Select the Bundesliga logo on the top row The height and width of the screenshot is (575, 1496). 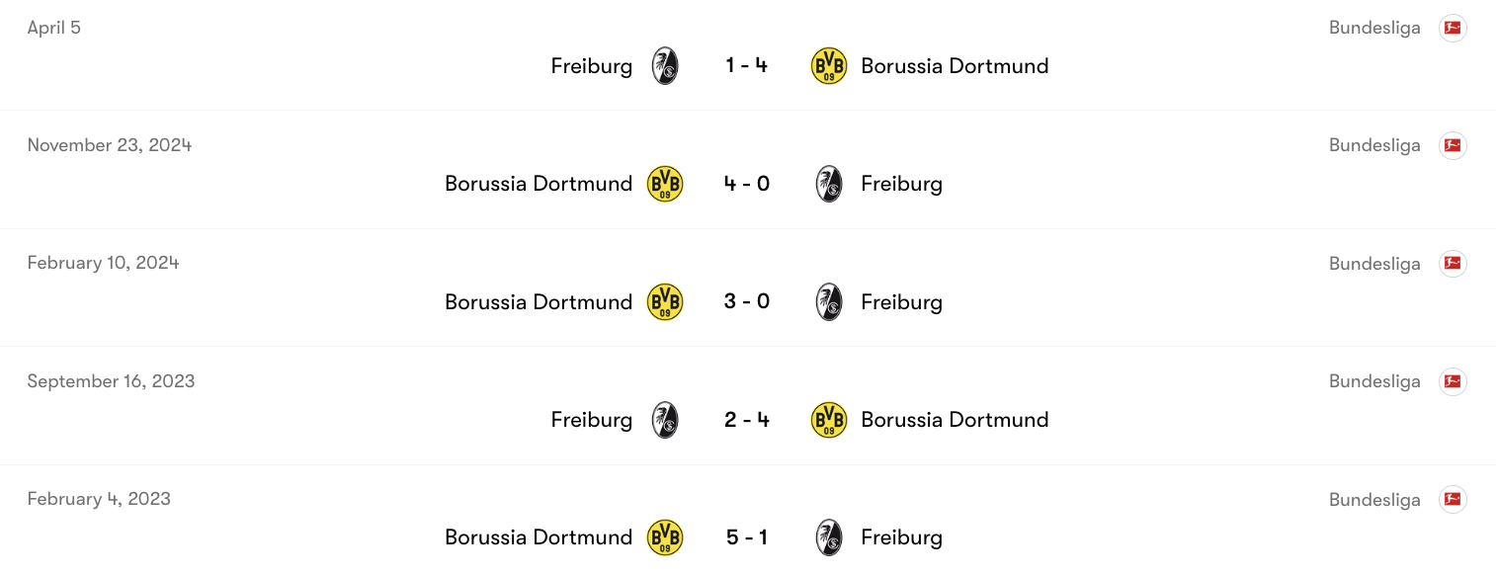[1453, 28]
